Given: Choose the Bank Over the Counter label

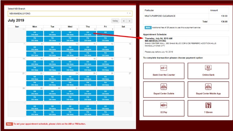Looking at the screenshot, I should coord(164,75).
